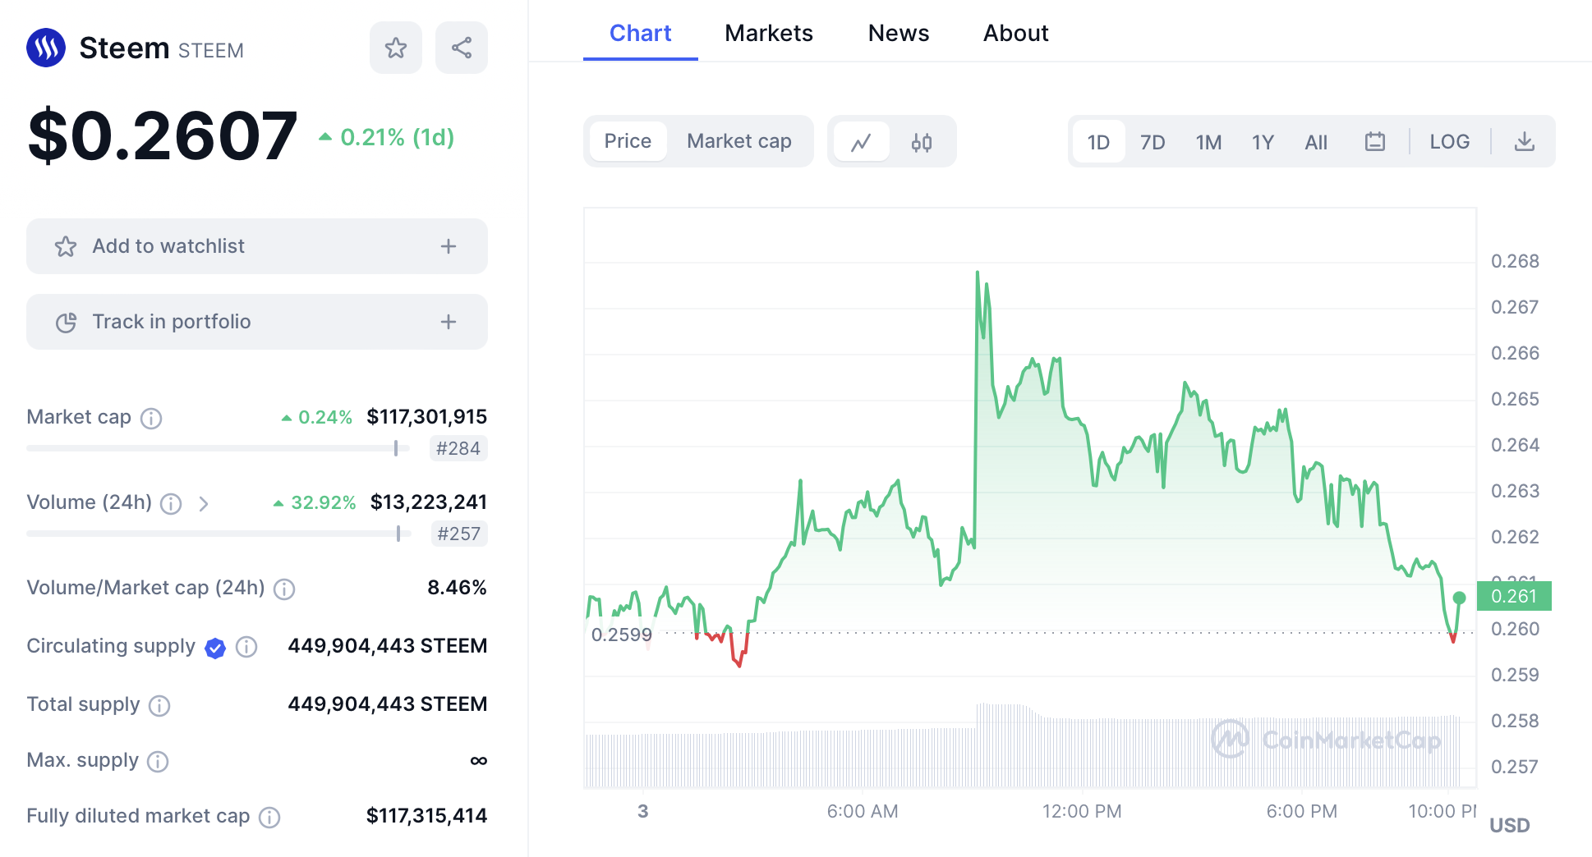Image resolution: width=1592 pixels, height=857 pixels.
Task: Switch chart to Market cap view
Action: tap(738, 142)
